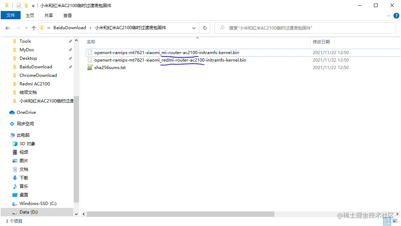The height and width of the screenshot is (226, 401).
Task: Switch to the 查看 ribbon tab
Action: click(x=68, y=16)
